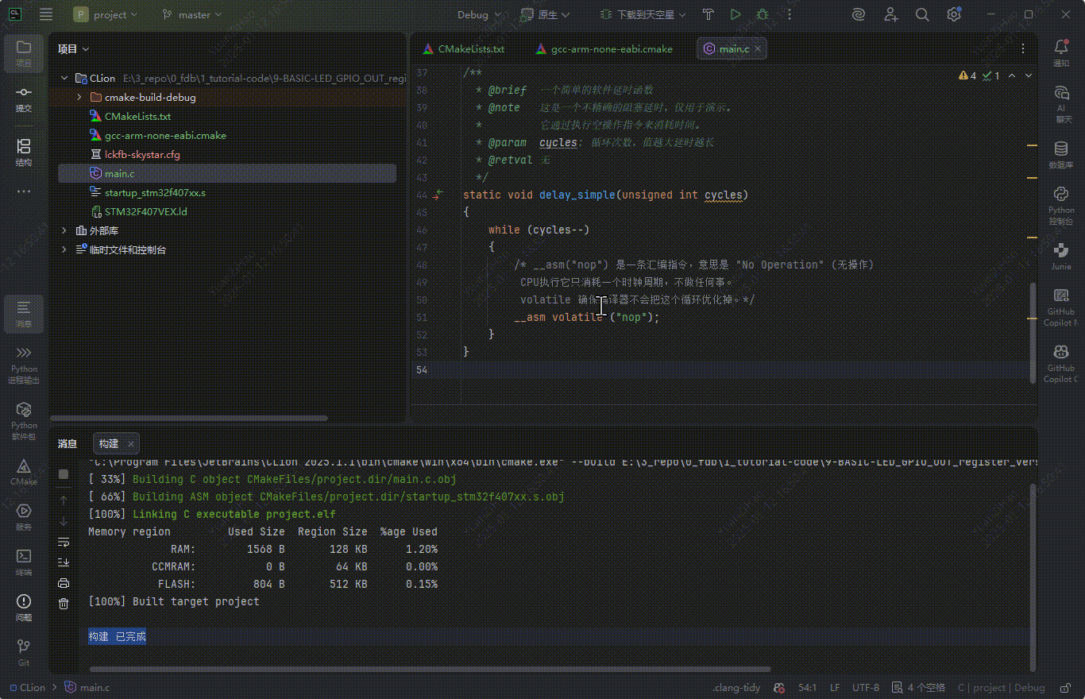Click UTF-8 encoding in status bar
The width and height of the screenshot is (1085, 699).
[x=866, y=687]
